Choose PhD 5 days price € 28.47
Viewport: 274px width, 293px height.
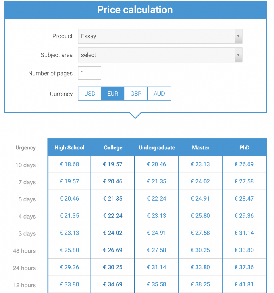click(x=244, y=199)
